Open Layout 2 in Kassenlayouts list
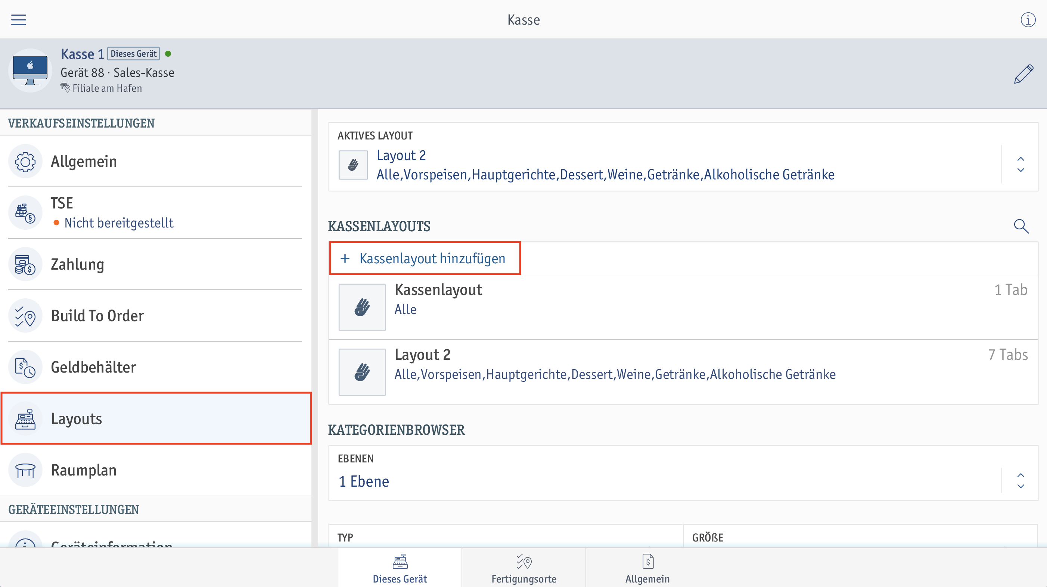Viewport: 1047px width, 587px height. tap(683, 372)
